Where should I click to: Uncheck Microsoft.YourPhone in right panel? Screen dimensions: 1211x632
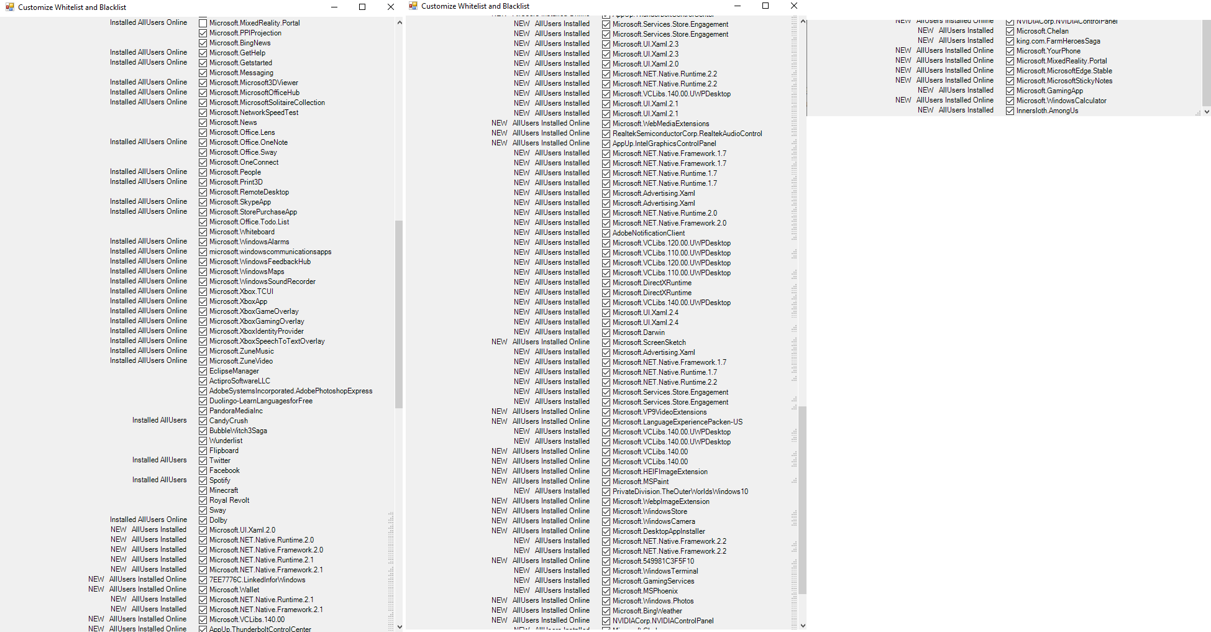[1010, 51]
